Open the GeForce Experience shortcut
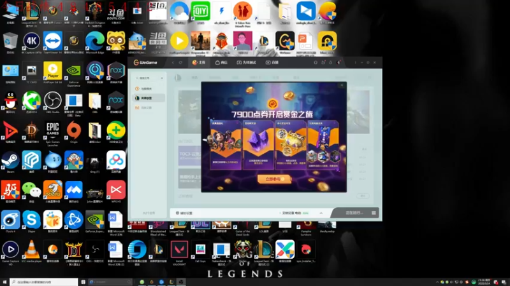This screenshot has width=510, height=286. coord(74,74)
